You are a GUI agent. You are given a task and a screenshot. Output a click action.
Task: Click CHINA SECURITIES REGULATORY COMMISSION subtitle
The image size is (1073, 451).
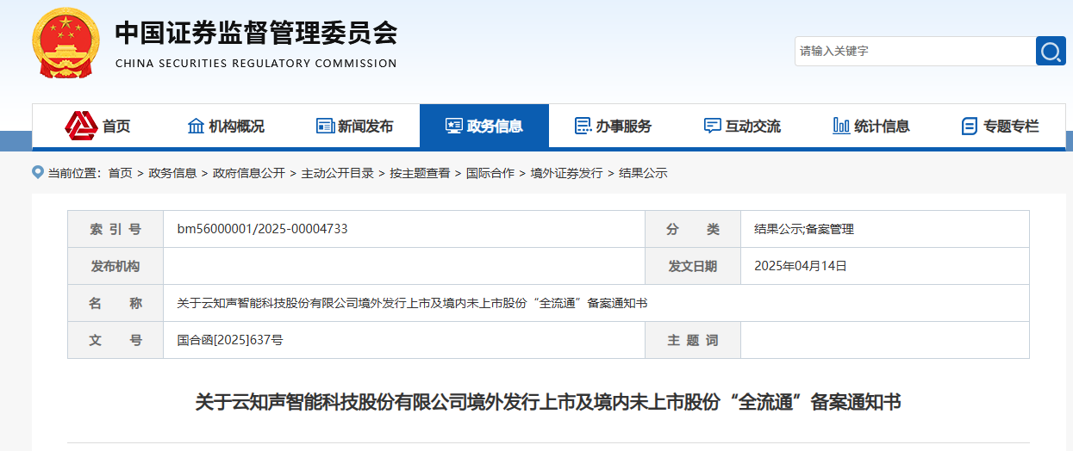click(x=256, y=64)
